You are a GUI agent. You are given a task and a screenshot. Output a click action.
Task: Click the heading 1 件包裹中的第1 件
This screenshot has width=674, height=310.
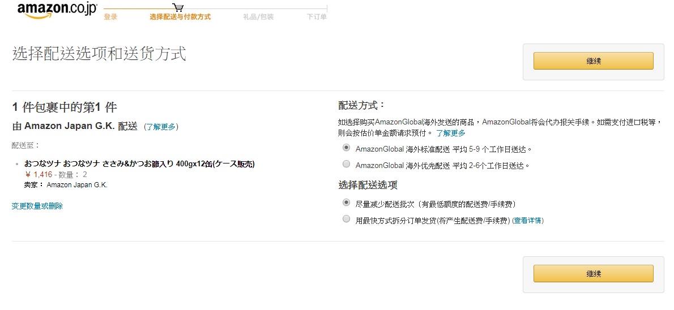click(65, 107)
